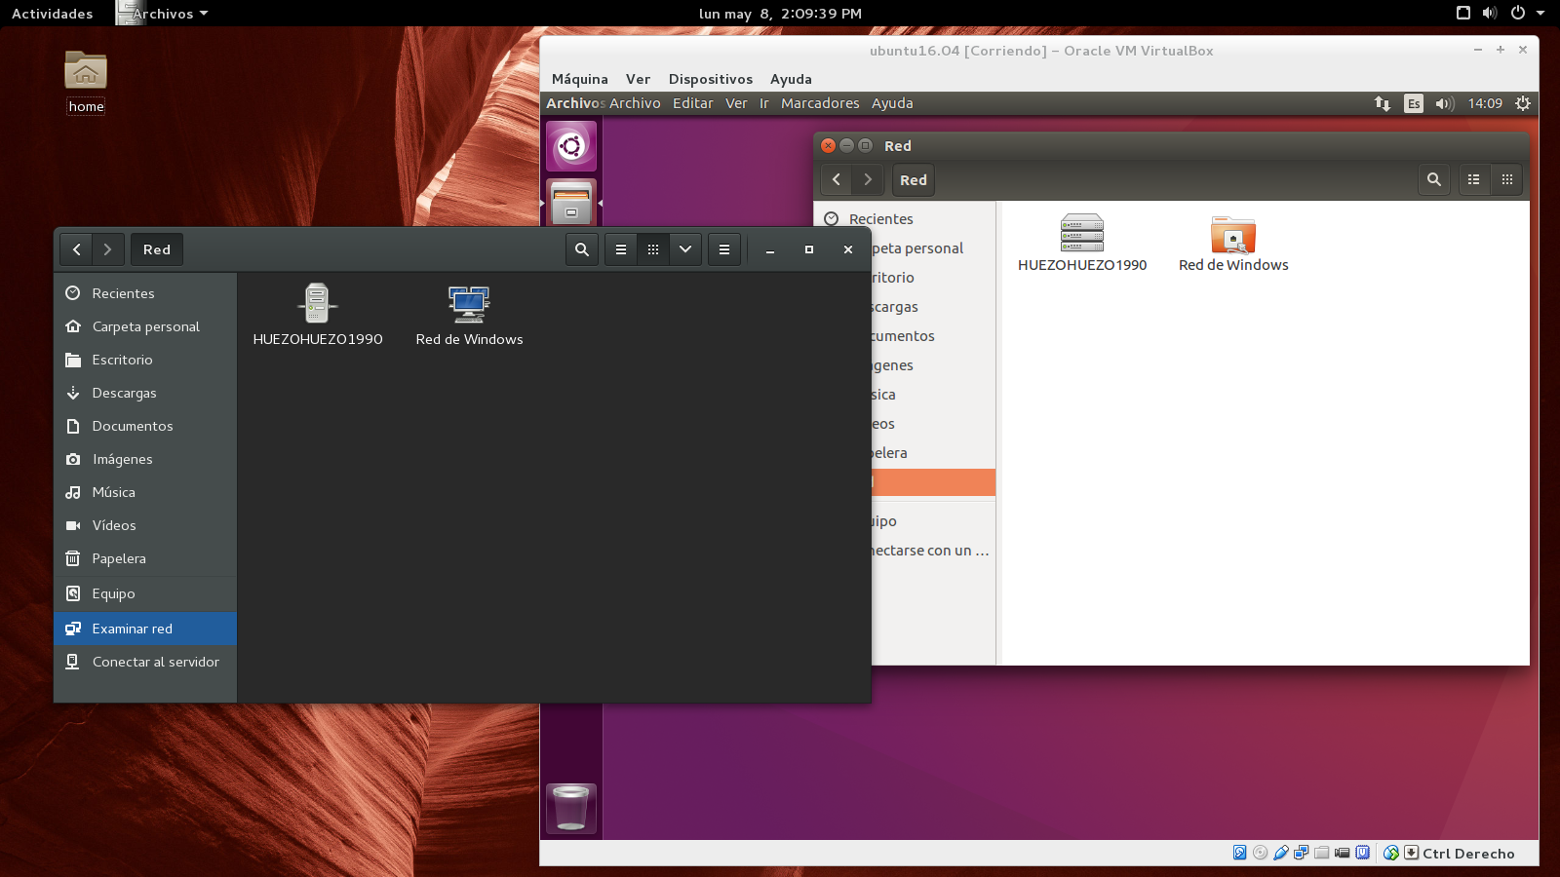Open Conectar al servidor in the sidebar
Viewport: 1560px width, 877px height.
pos(145,662)
